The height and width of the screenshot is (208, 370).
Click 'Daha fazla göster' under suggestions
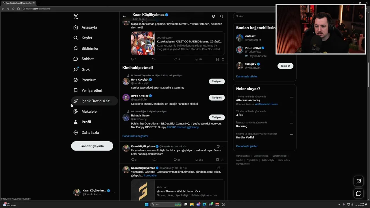click(x=247, y=77)
